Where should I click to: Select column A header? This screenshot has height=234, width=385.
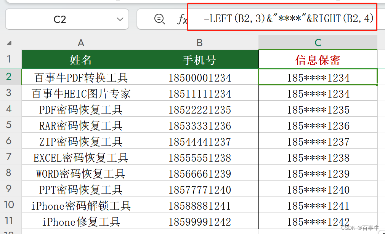coord(81,43)
